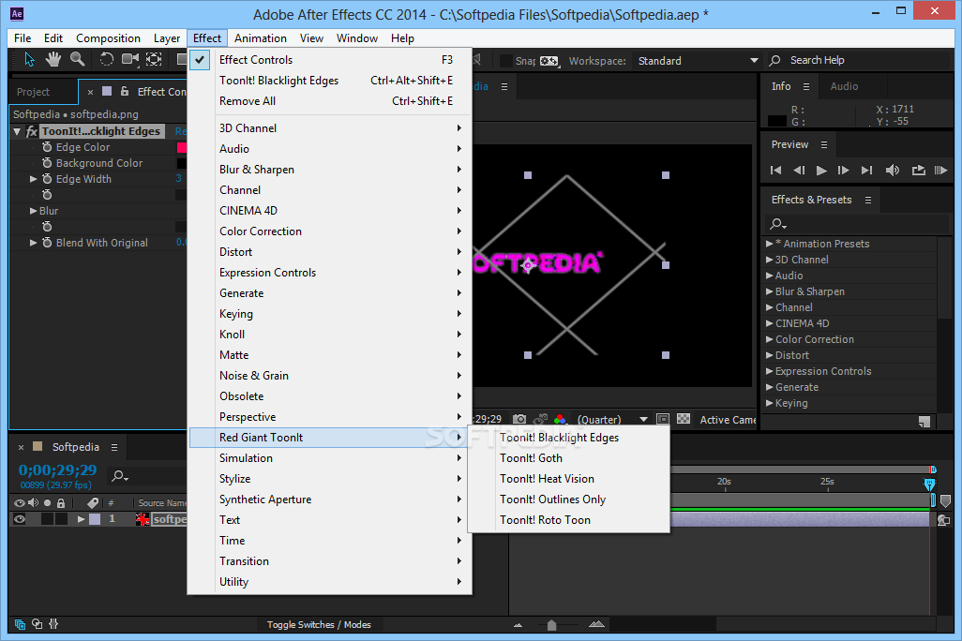Expand layer 1 twirl arrow
This screenshot has height=641, width=962.
(x=81, y=519)
